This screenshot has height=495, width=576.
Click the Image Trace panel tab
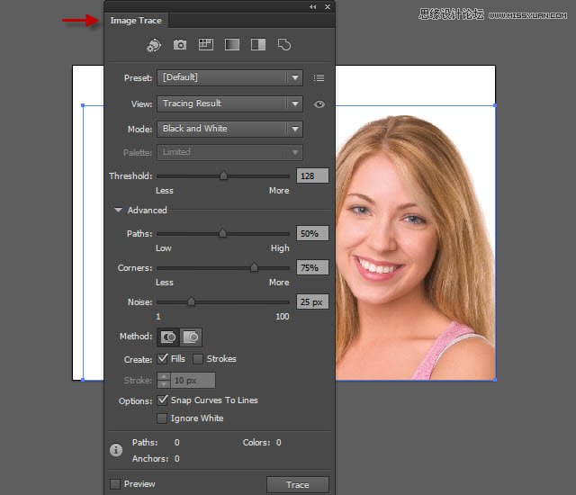(134, 20)
